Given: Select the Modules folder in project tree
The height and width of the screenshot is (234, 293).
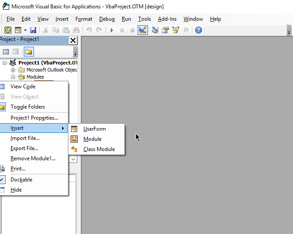Looking at the screenshot, I should point(35,77).
